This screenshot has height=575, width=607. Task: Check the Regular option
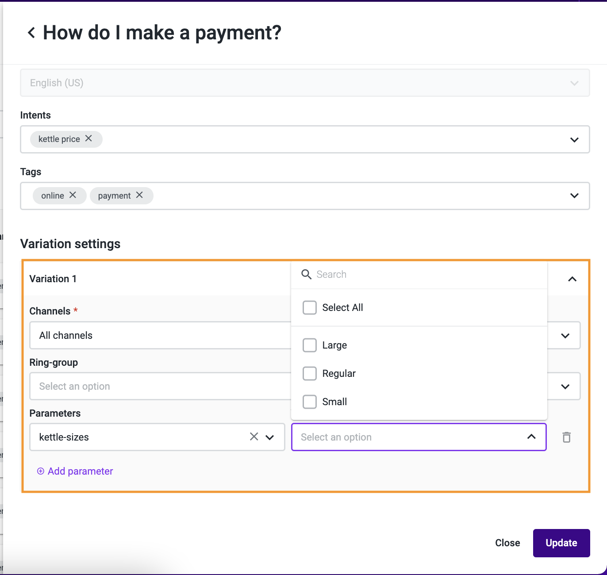click(x=310, y=373)
